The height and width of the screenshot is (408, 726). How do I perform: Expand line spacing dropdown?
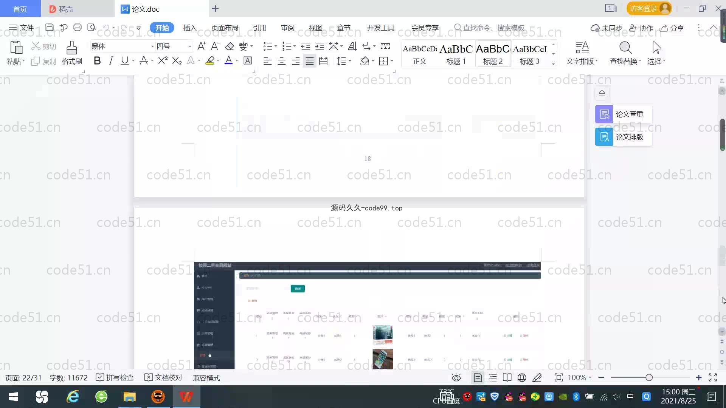pos(350,61)
